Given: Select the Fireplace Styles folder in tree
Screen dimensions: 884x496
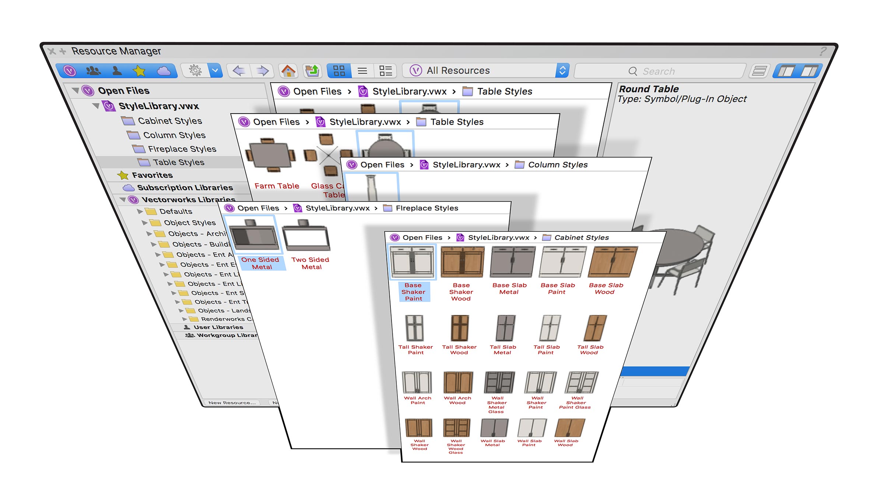Looking at the screenshot, I should (x=175, y=149).
